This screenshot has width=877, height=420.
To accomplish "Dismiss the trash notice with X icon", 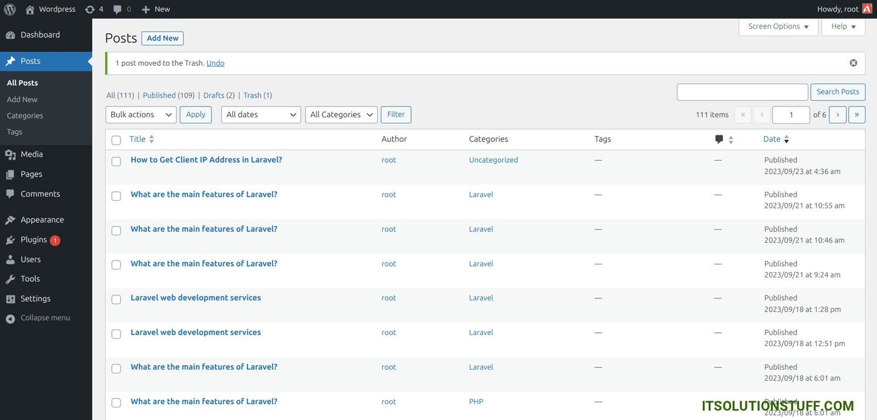I will (853, 63).
